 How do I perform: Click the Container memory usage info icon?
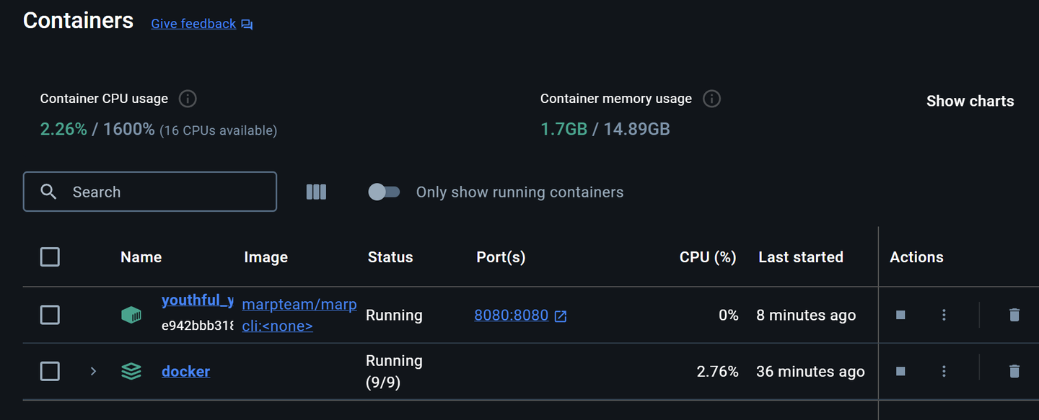pos(711,99)
